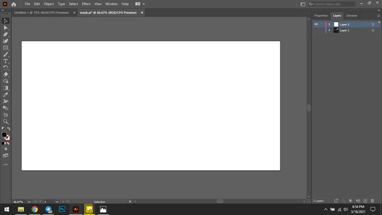Open the File menu
This screenshot has width=382, height=215.
tap(27, 4)
